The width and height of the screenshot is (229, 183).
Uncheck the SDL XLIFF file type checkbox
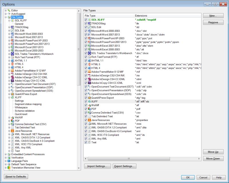tap(86, 20)
